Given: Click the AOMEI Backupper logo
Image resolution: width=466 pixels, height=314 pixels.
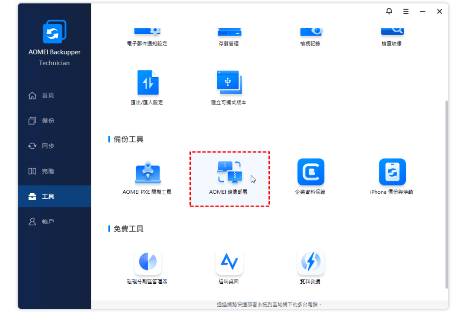Looking at the screenshot, I should (54, 32).
